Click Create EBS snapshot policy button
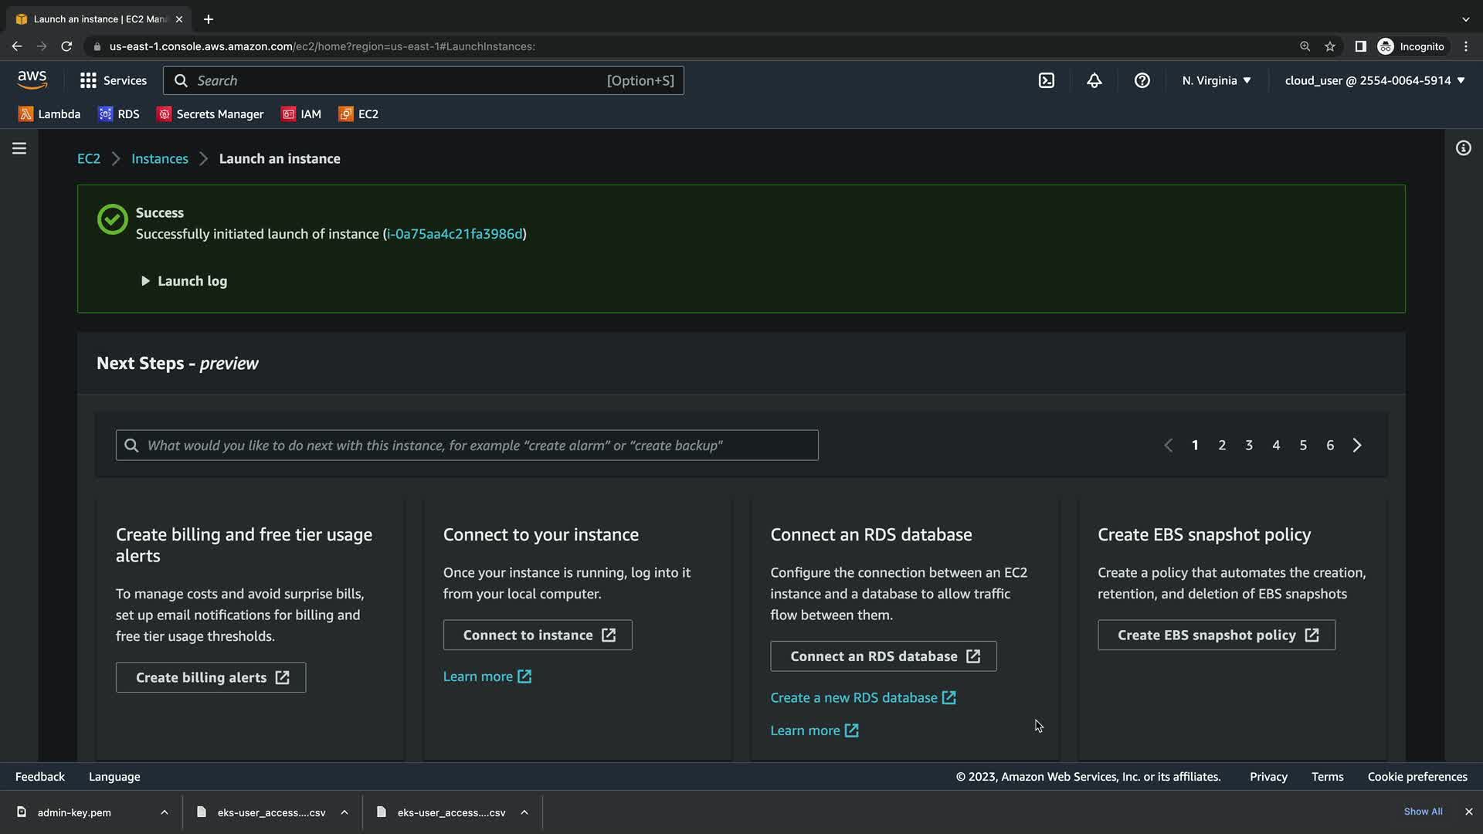The height and width of the screenshot is (834, 1483). [1216, 635]
